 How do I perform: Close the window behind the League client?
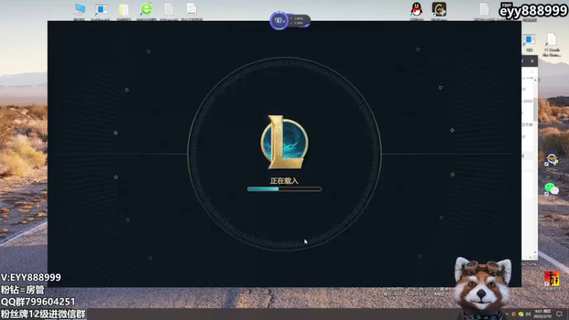(532, 61)
